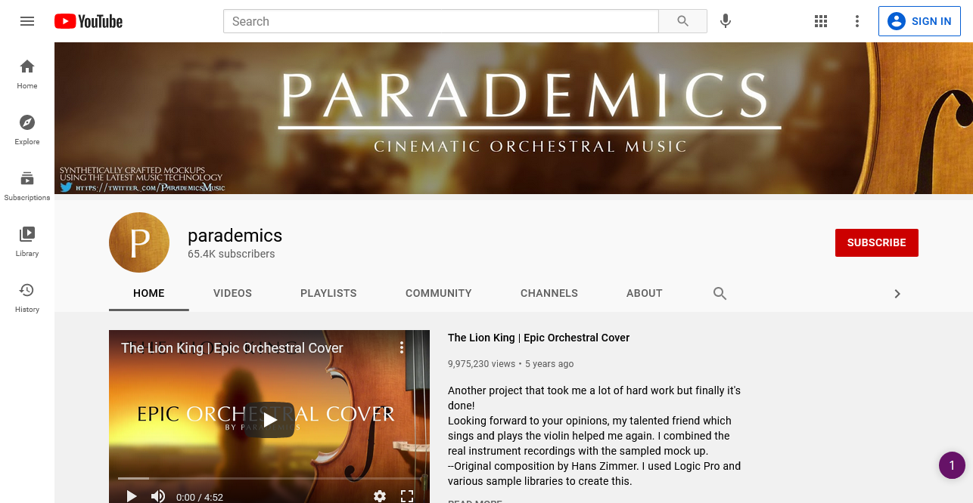The height and width of the screenshot is (503, 973).
Task: Click the Twitter link in the banner
Action: 143,187
